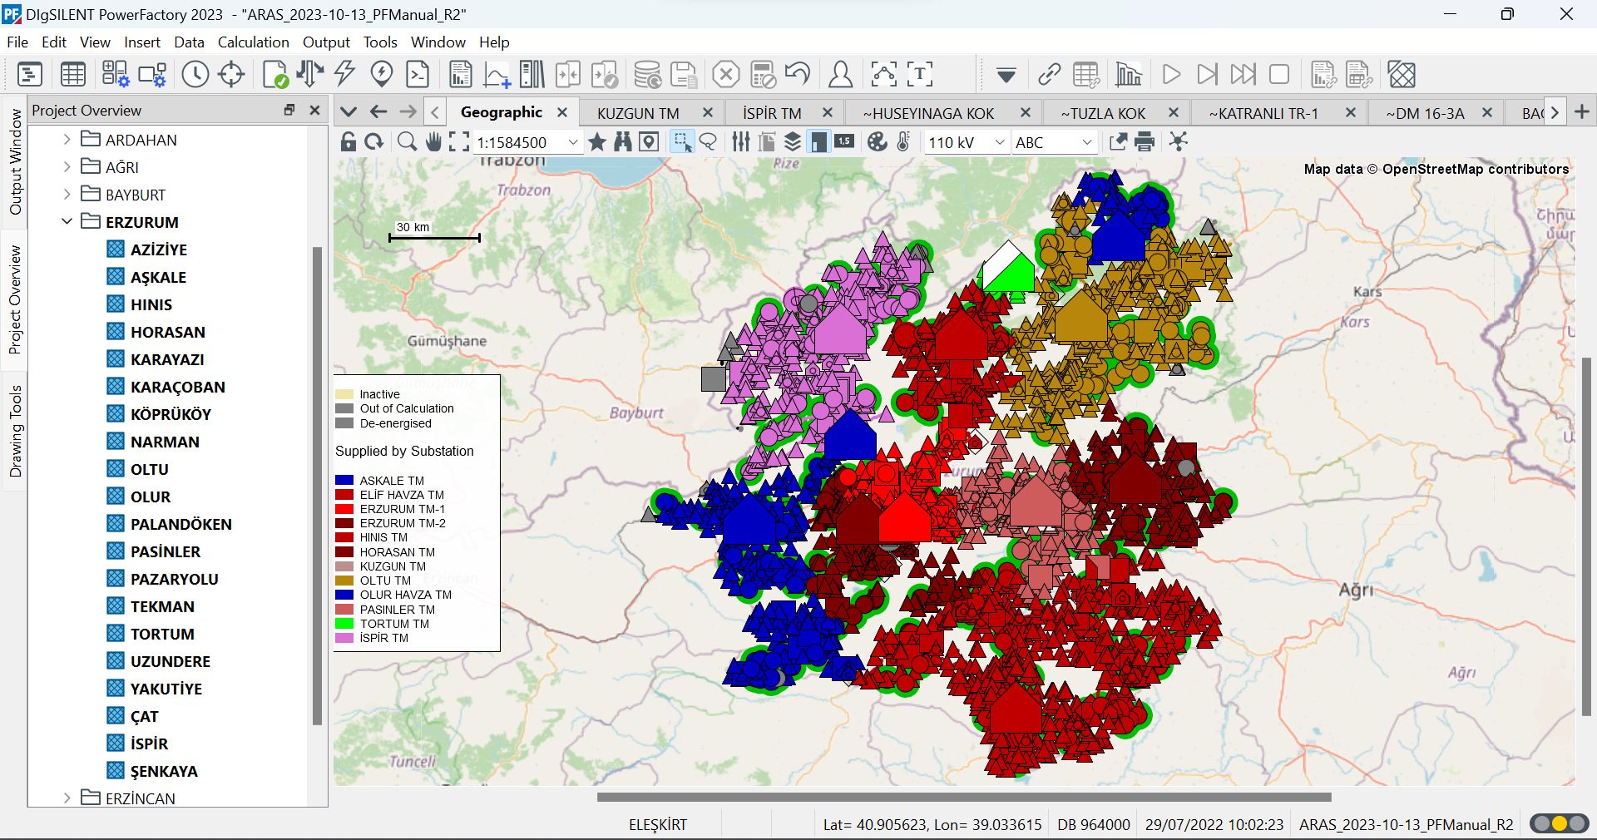The height and width of the screenshot is (840, 1597).
Task: Click the play simulation button
Action: point(1171,75)
